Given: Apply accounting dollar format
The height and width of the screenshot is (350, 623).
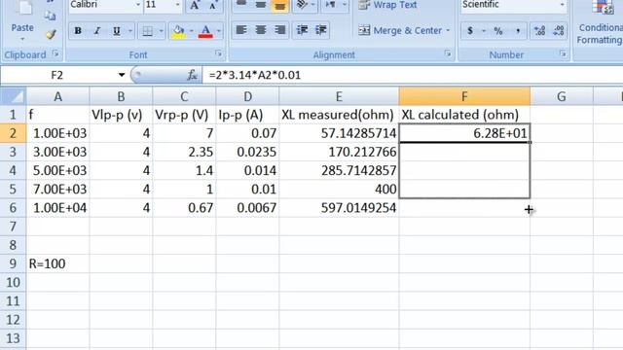Looking at the screenshot, I should click(470, 31).
